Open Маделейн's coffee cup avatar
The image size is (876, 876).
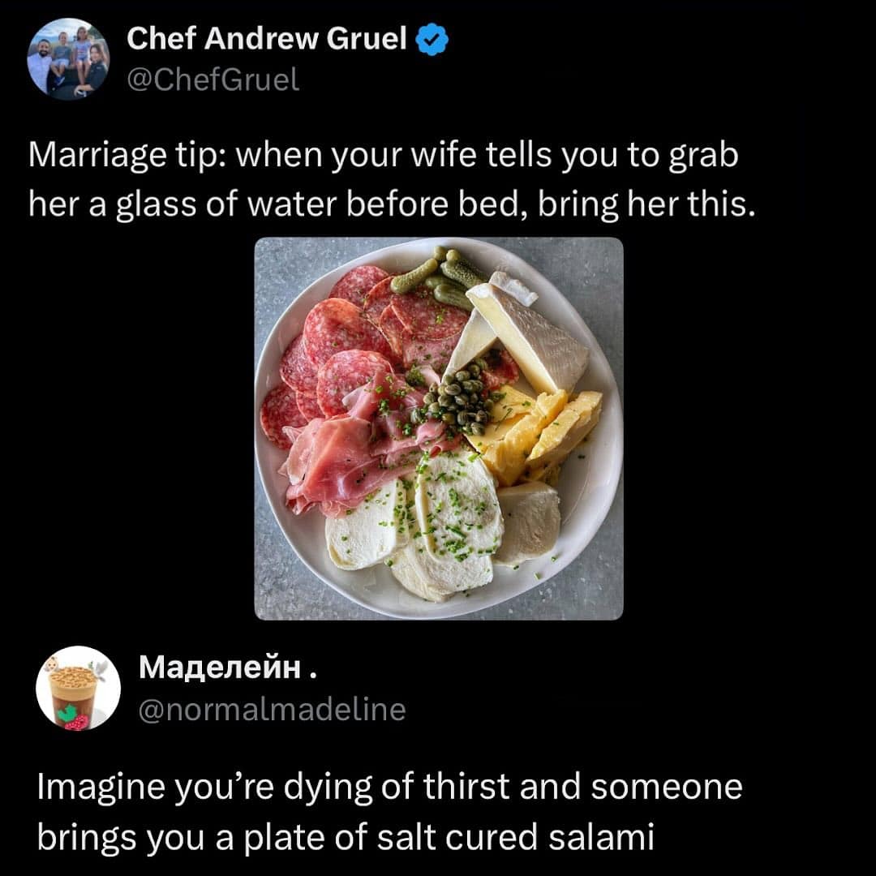tap(78, 689)
